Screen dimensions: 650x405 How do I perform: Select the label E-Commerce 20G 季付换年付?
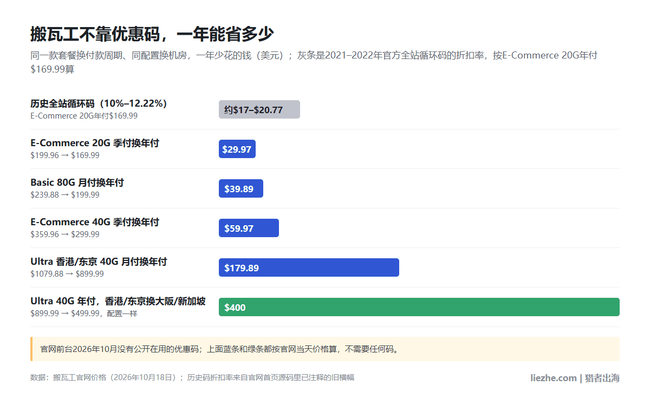click(95, 143)
